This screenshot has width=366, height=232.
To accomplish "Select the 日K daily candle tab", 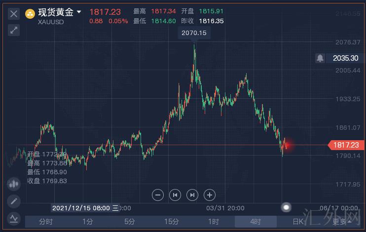I will pos(298,222).
